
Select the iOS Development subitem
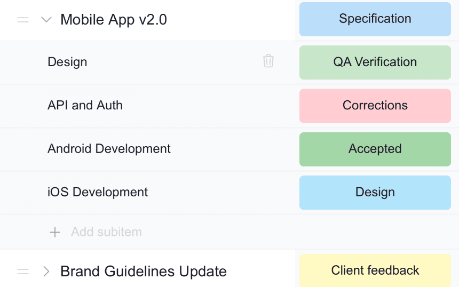pos(98,192)
